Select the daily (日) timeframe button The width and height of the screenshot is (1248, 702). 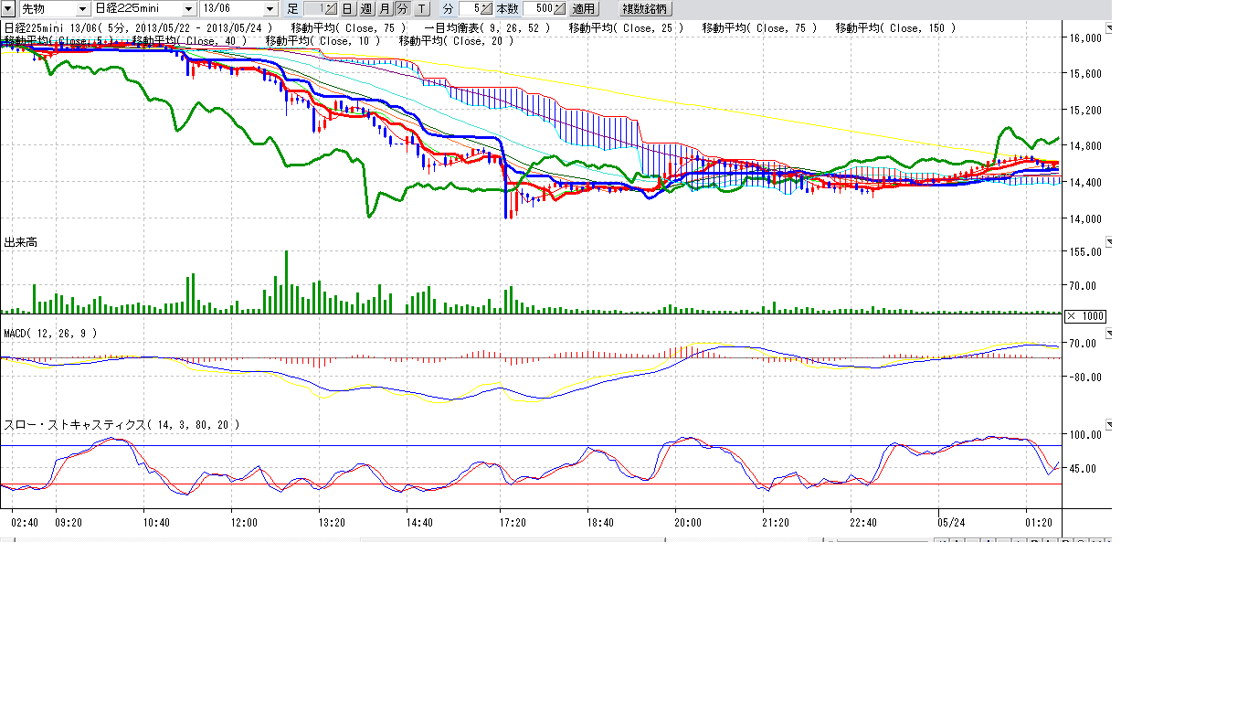point(348,8)
